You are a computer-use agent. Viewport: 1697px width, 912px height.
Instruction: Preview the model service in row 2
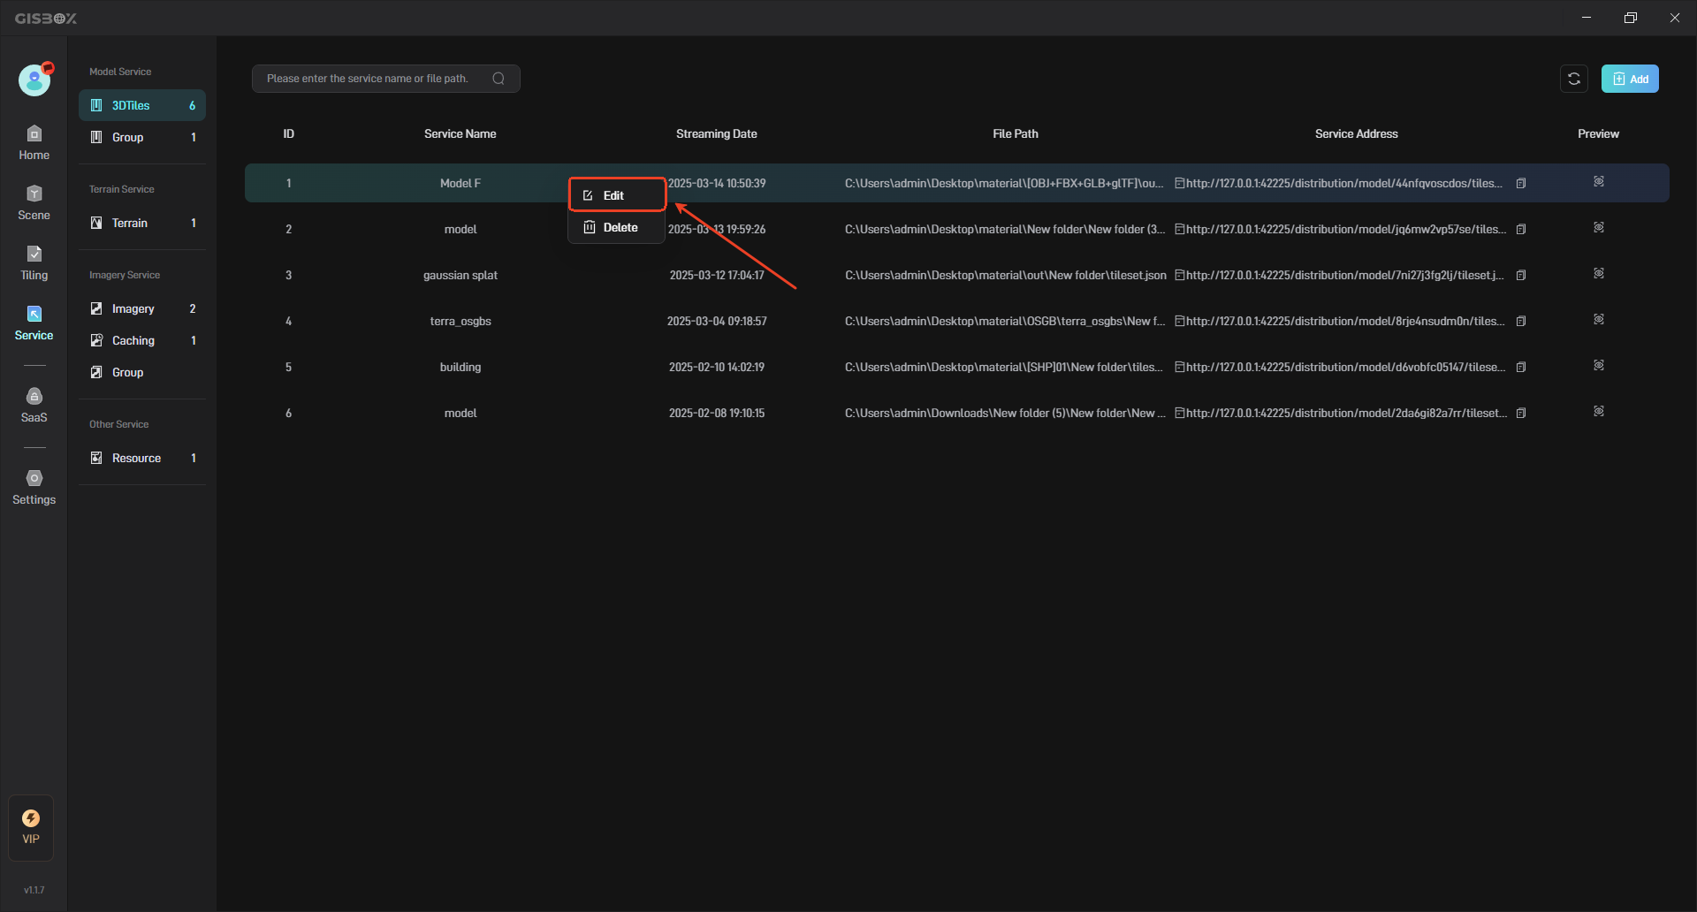pos(1599,227)
